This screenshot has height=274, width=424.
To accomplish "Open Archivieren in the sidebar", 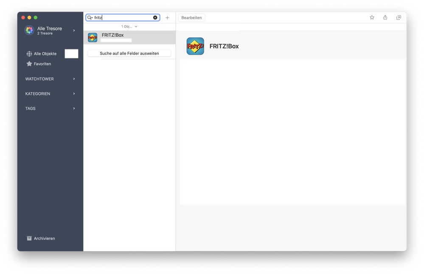I will 44,238.
